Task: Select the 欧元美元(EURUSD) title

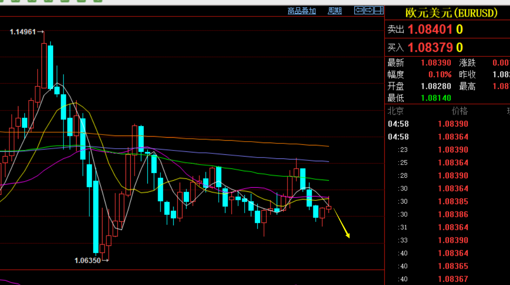Action: [452, 13]
